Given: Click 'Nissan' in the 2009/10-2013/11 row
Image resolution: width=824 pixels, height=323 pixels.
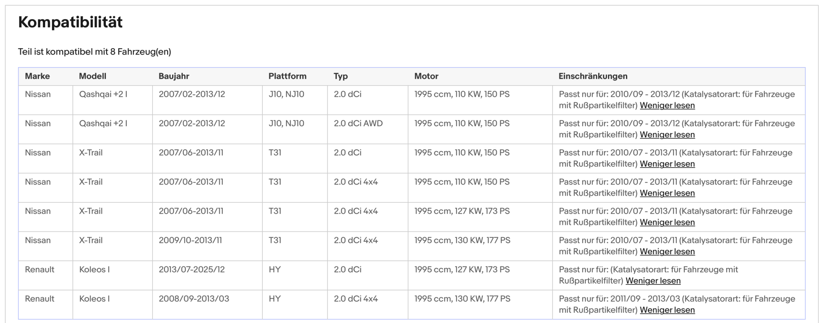Looking at the screenshot, I should tap(38, 240).
